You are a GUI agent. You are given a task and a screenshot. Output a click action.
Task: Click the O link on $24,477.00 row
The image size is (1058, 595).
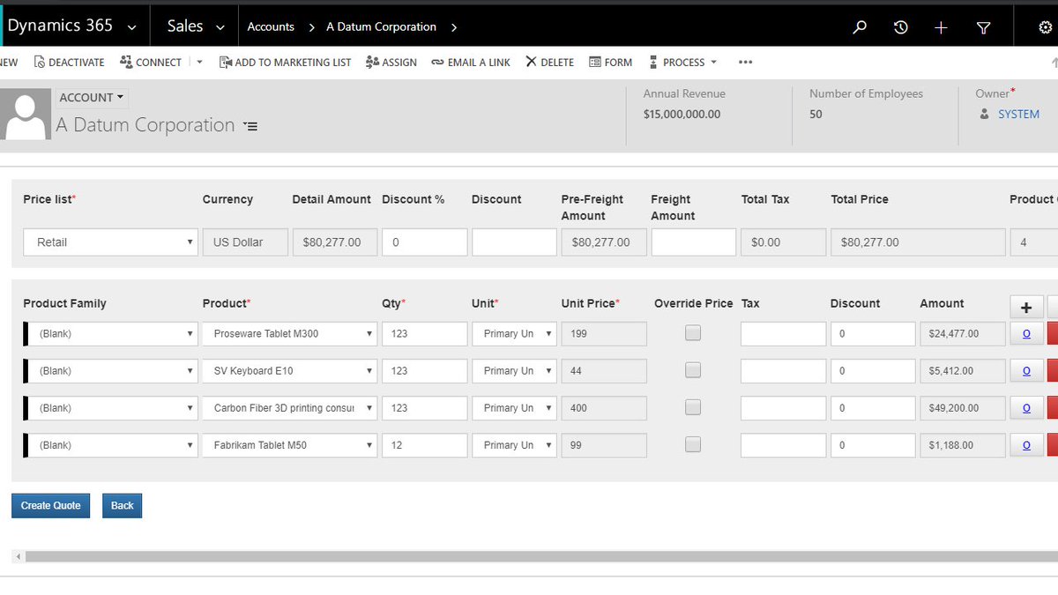pos(1026,334)
